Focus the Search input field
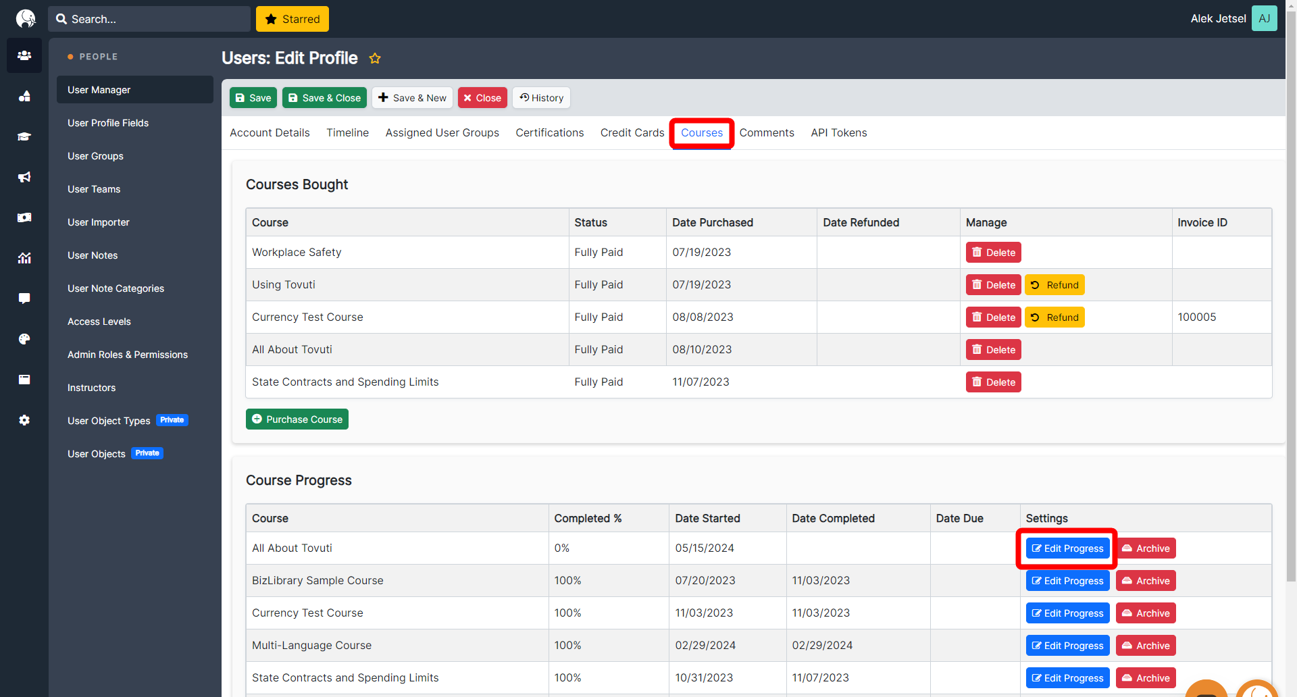This screenshot has width=1297, height=697. pyautogui.click(x=149, y=19)
